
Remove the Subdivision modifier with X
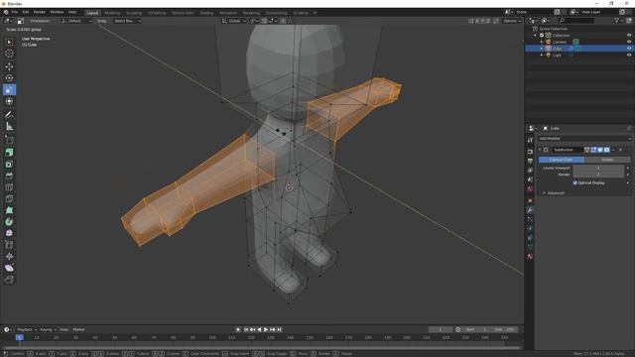(x=620, y=150)
